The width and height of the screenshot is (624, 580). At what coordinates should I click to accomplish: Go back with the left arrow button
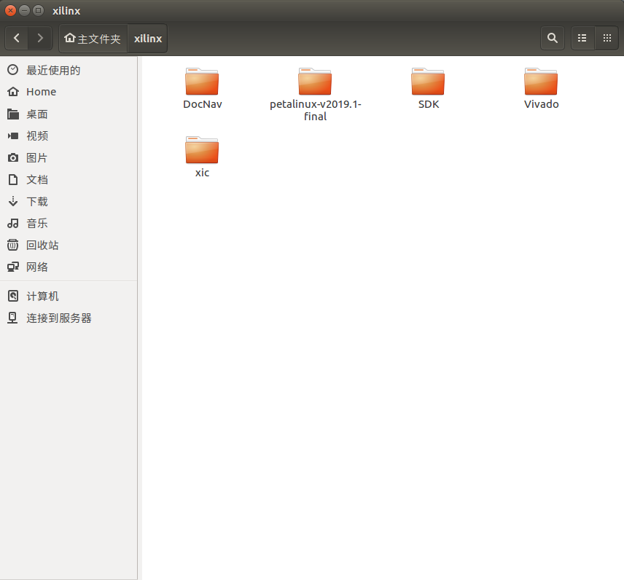17,38
